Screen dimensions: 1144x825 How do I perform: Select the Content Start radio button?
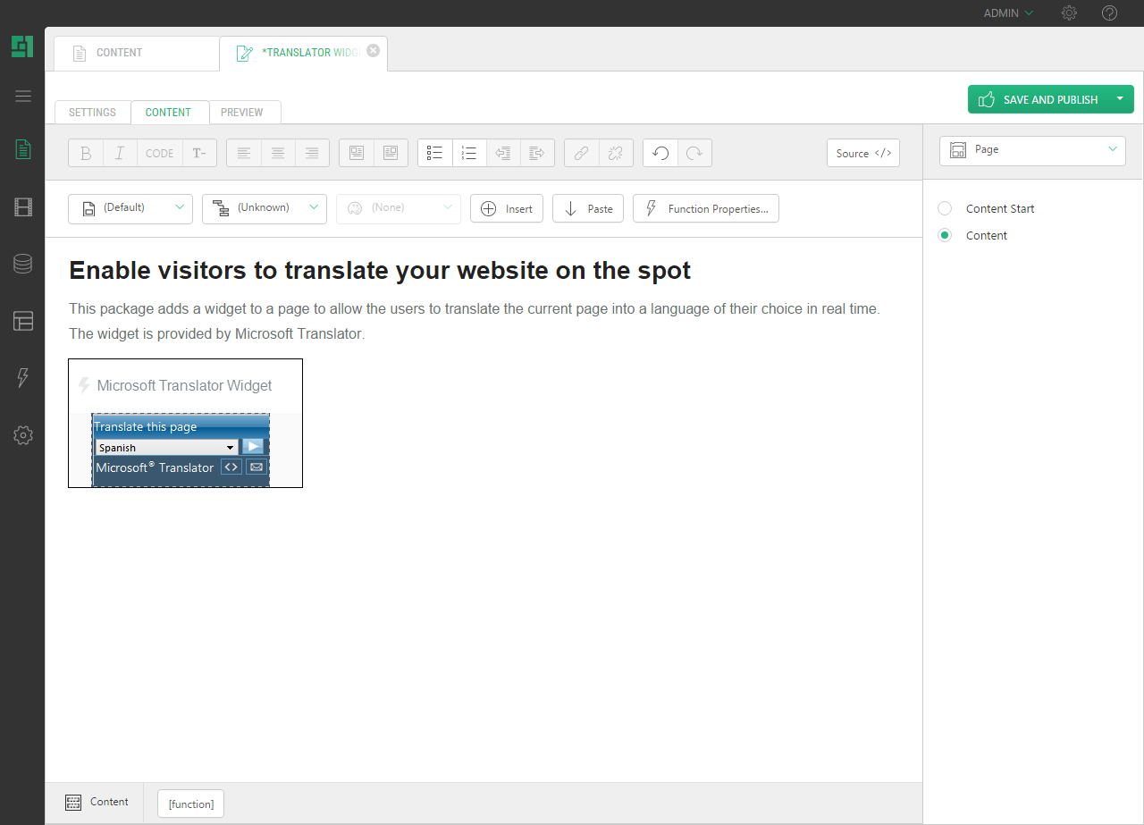click(945, 208)
